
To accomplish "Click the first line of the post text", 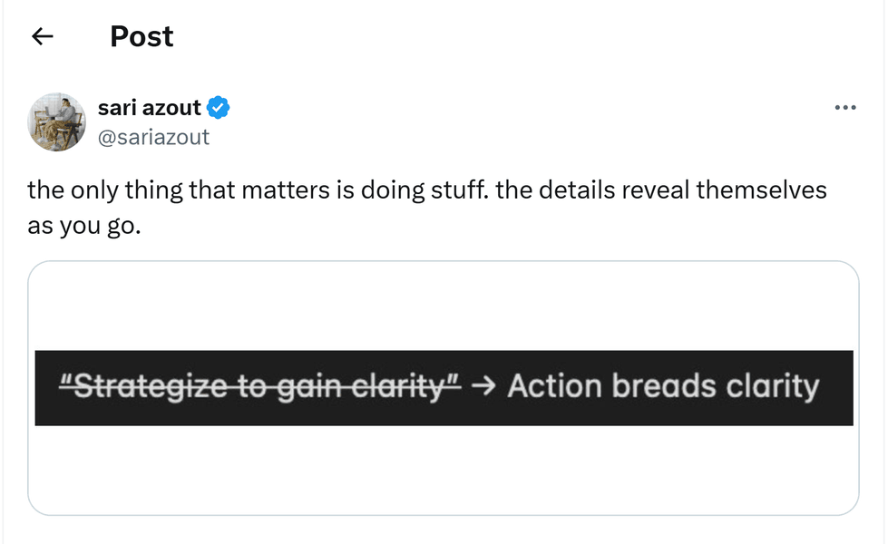I will click(426, 190).
